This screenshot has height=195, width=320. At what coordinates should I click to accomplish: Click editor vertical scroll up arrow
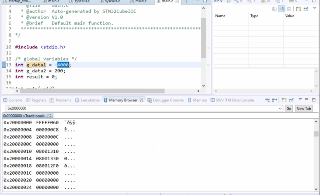coord(203,8)
